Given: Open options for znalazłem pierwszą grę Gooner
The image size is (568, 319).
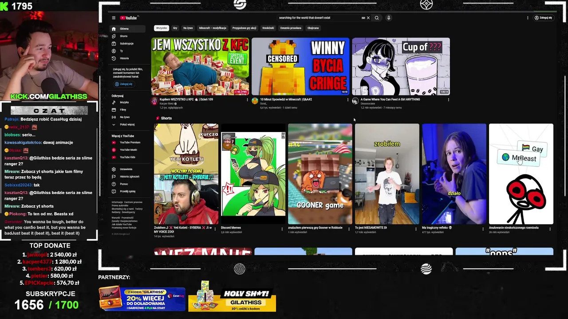Looking at the screenshot, I should click(x=349, y=229).
